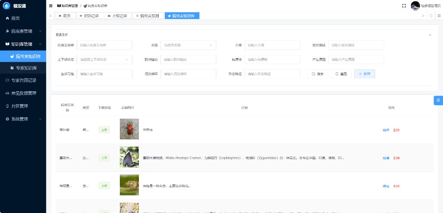The width and height of the screenshot is (443, 213).
Task: Open 片区管理 in sidebar
Action: click(x=23, y=106)
